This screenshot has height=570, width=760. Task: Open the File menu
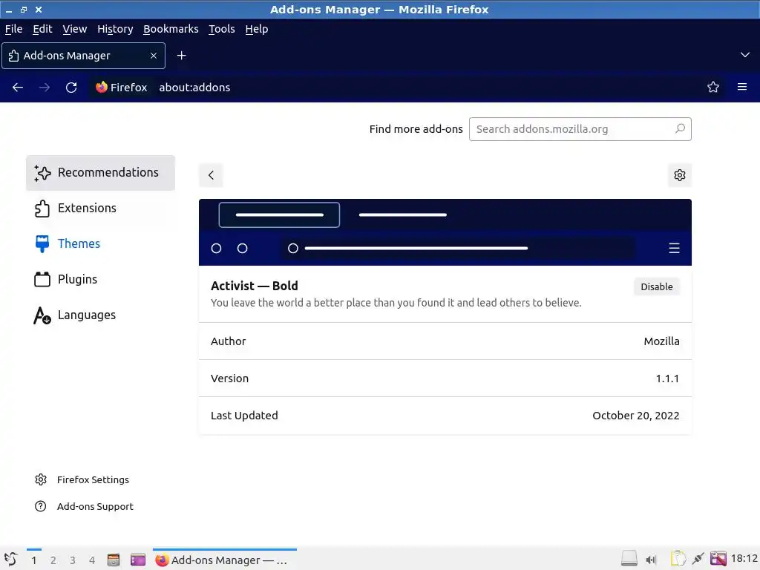tap(13, 29)
